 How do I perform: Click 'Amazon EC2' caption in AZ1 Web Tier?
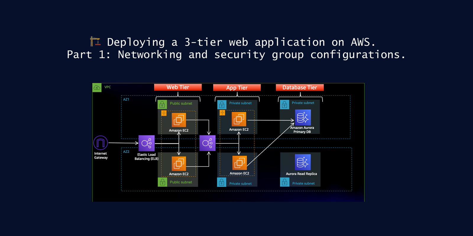179,130
